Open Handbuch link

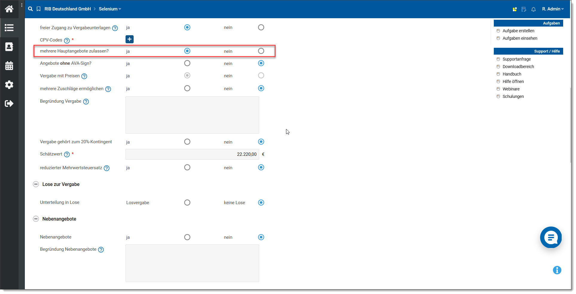512,74
